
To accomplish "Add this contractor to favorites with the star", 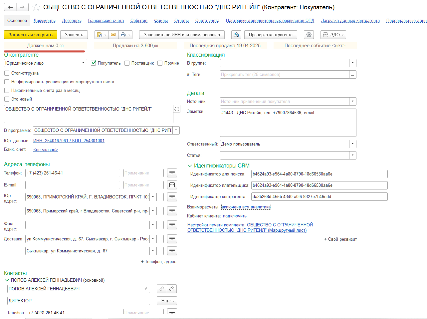I will pos(36,7).
